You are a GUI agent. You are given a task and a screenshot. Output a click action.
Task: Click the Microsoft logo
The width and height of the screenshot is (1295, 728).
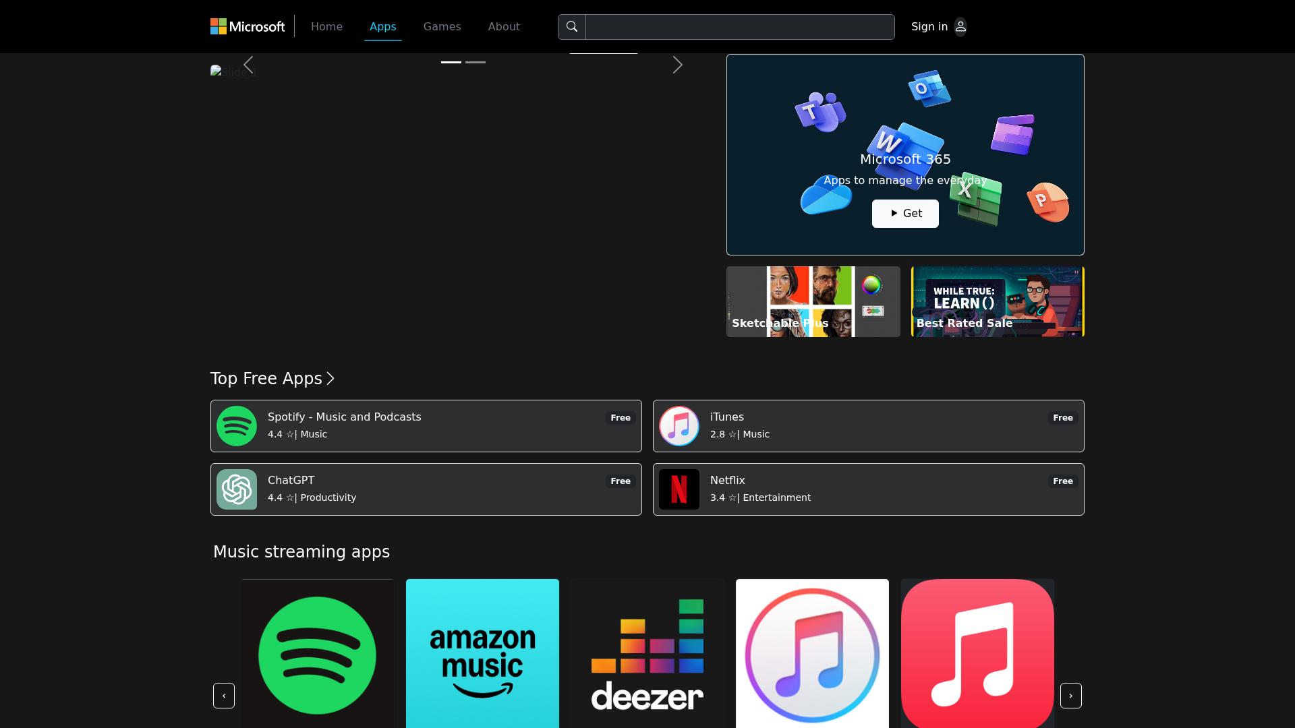click(x=248, y=26)
